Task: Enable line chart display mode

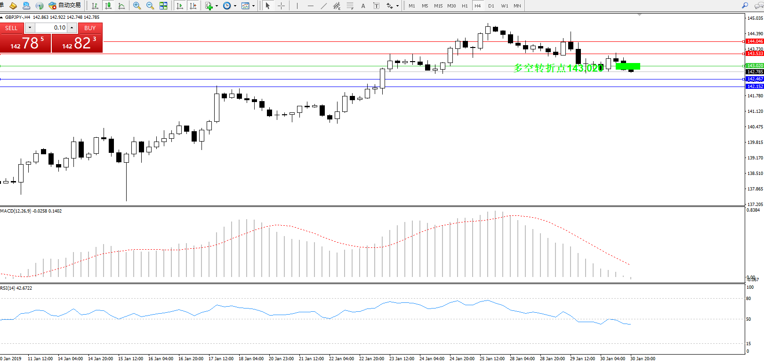Action: click(x=121, y=6)
